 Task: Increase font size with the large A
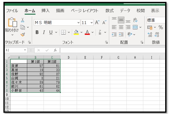[97, 22]
